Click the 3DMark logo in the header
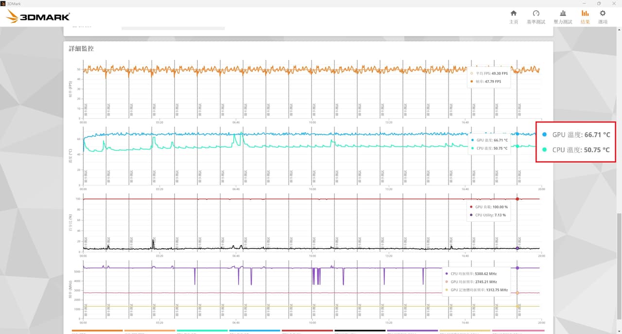Screen dimensions: 622x334 (x=38, y=17)
